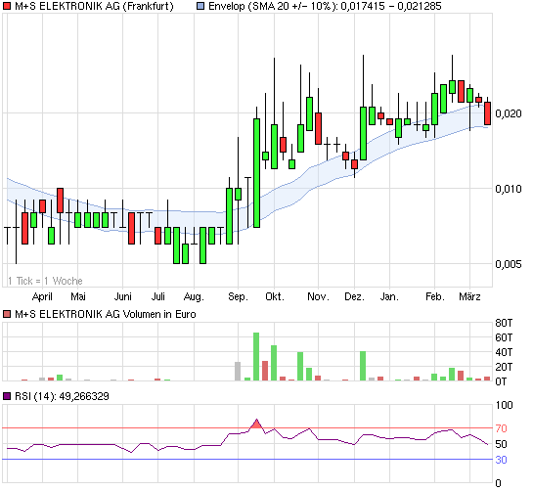Click the purple RSI legend square
533x491 pixels.
[7, 396]
